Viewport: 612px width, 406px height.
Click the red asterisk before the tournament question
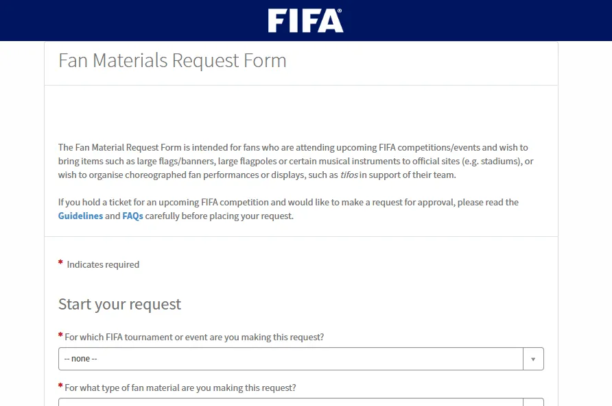pyautogui.click(x=60, y=335)
